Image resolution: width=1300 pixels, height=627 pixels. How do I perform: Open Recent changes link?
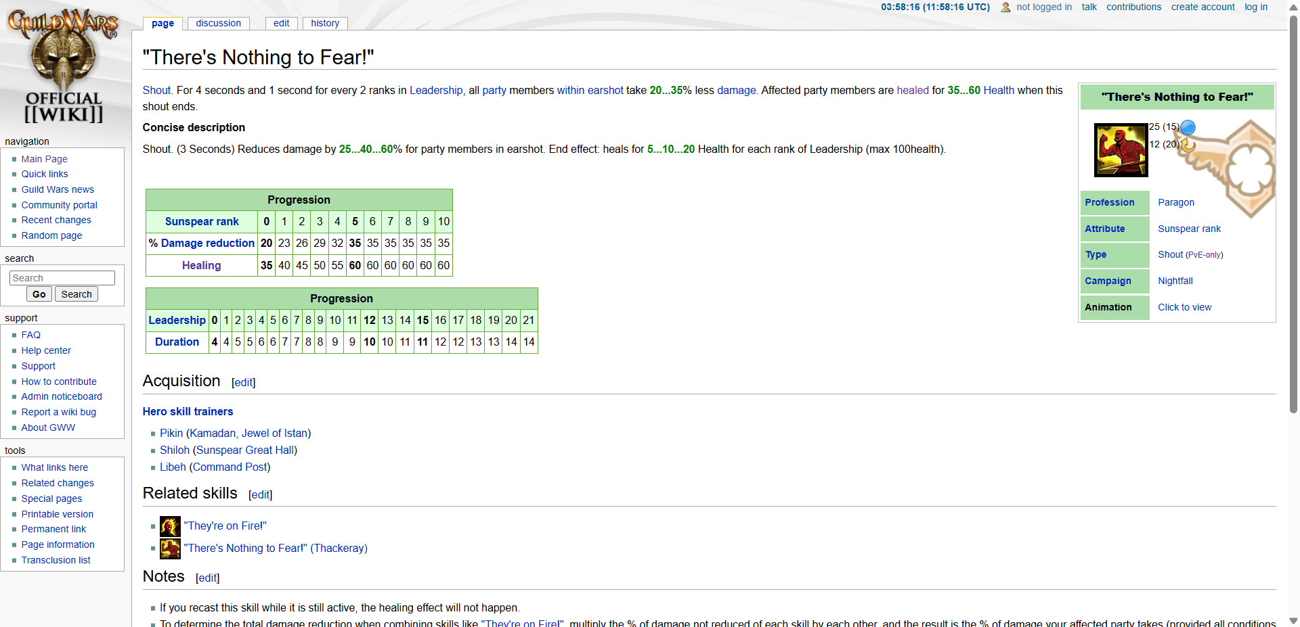56,220
